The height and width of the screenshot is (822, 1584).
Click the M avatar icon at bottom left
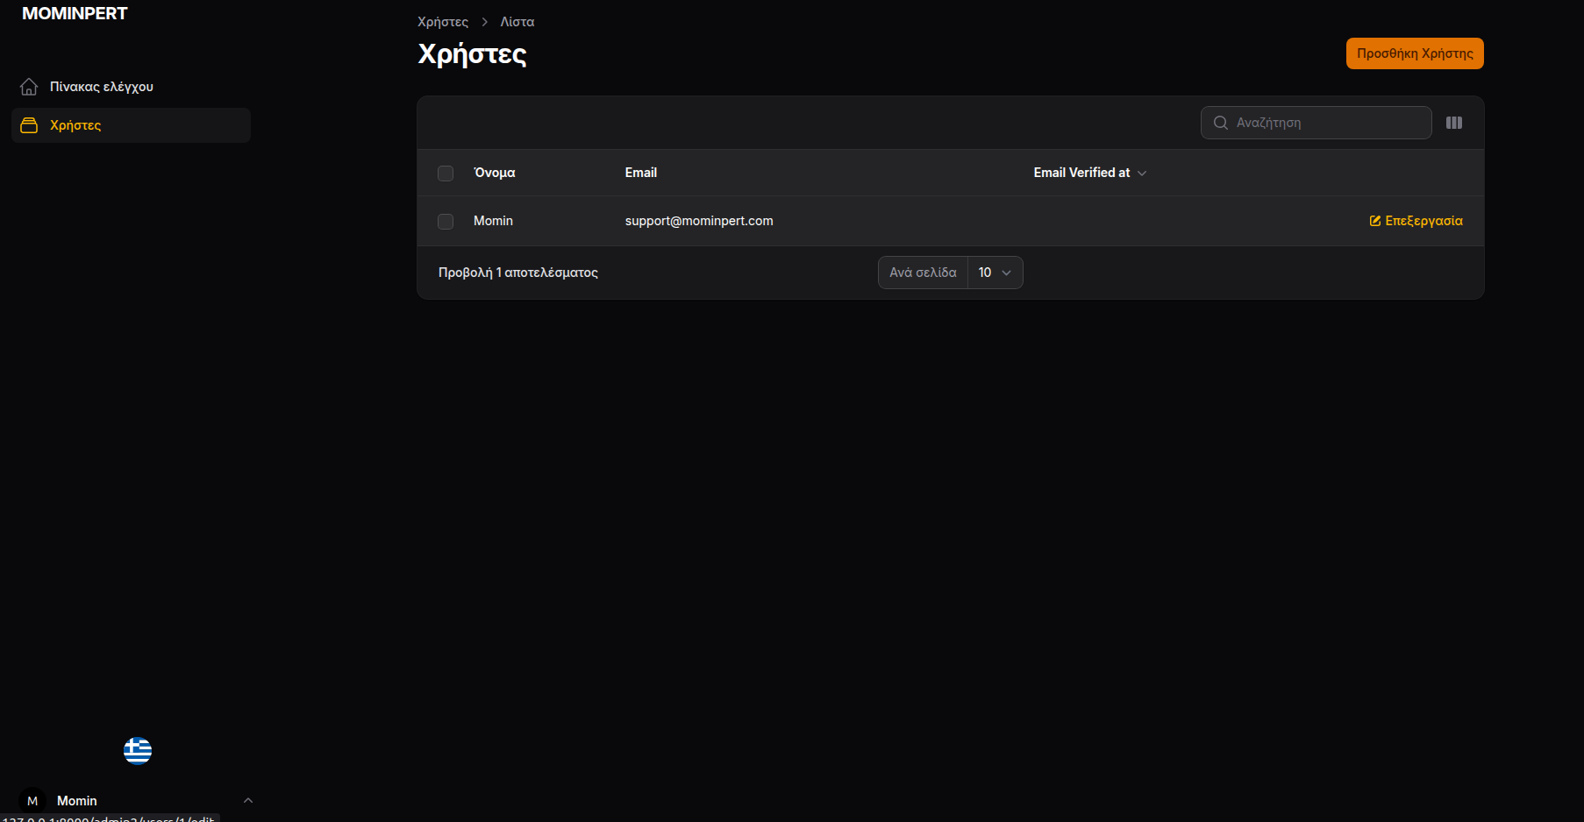coord(32,800)
